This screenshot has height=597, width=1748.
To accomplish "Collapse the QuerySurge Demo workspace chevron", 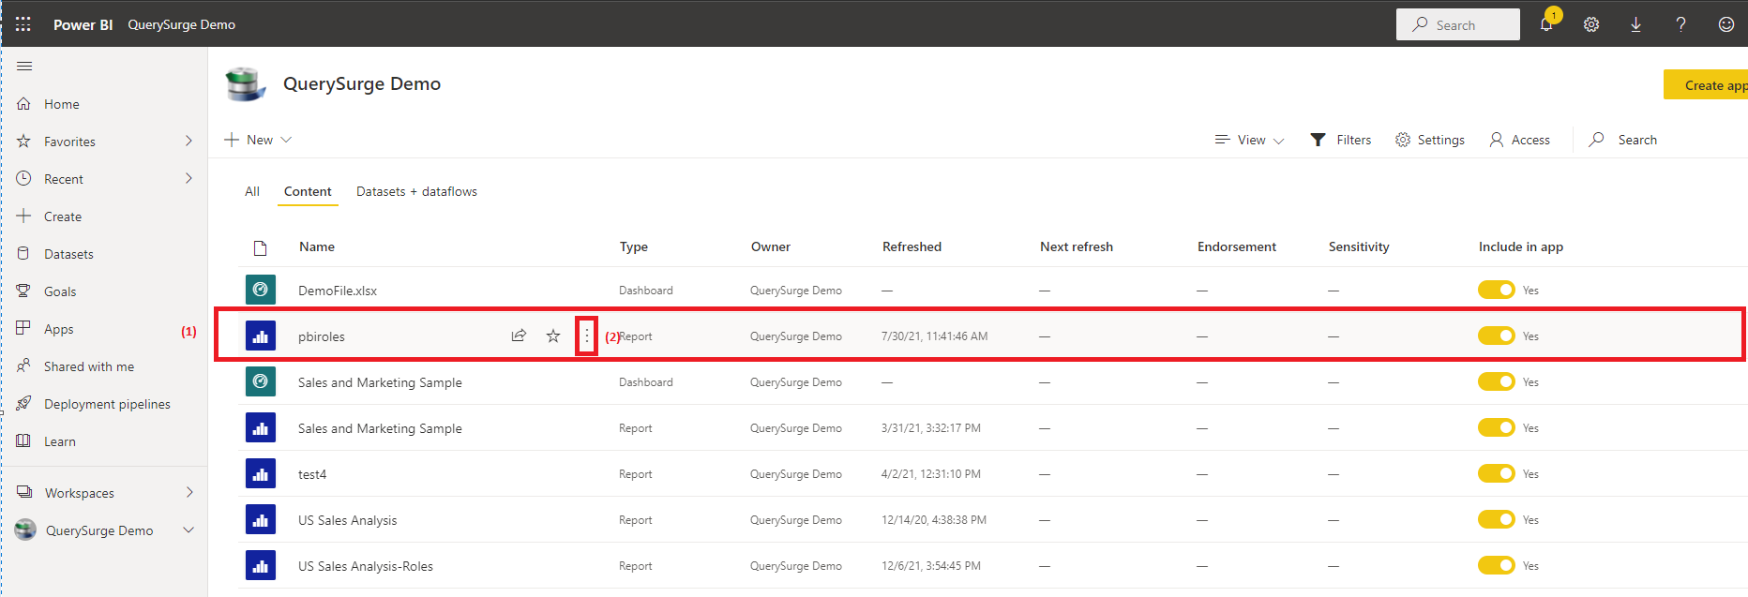I will (x=188, y=530).
